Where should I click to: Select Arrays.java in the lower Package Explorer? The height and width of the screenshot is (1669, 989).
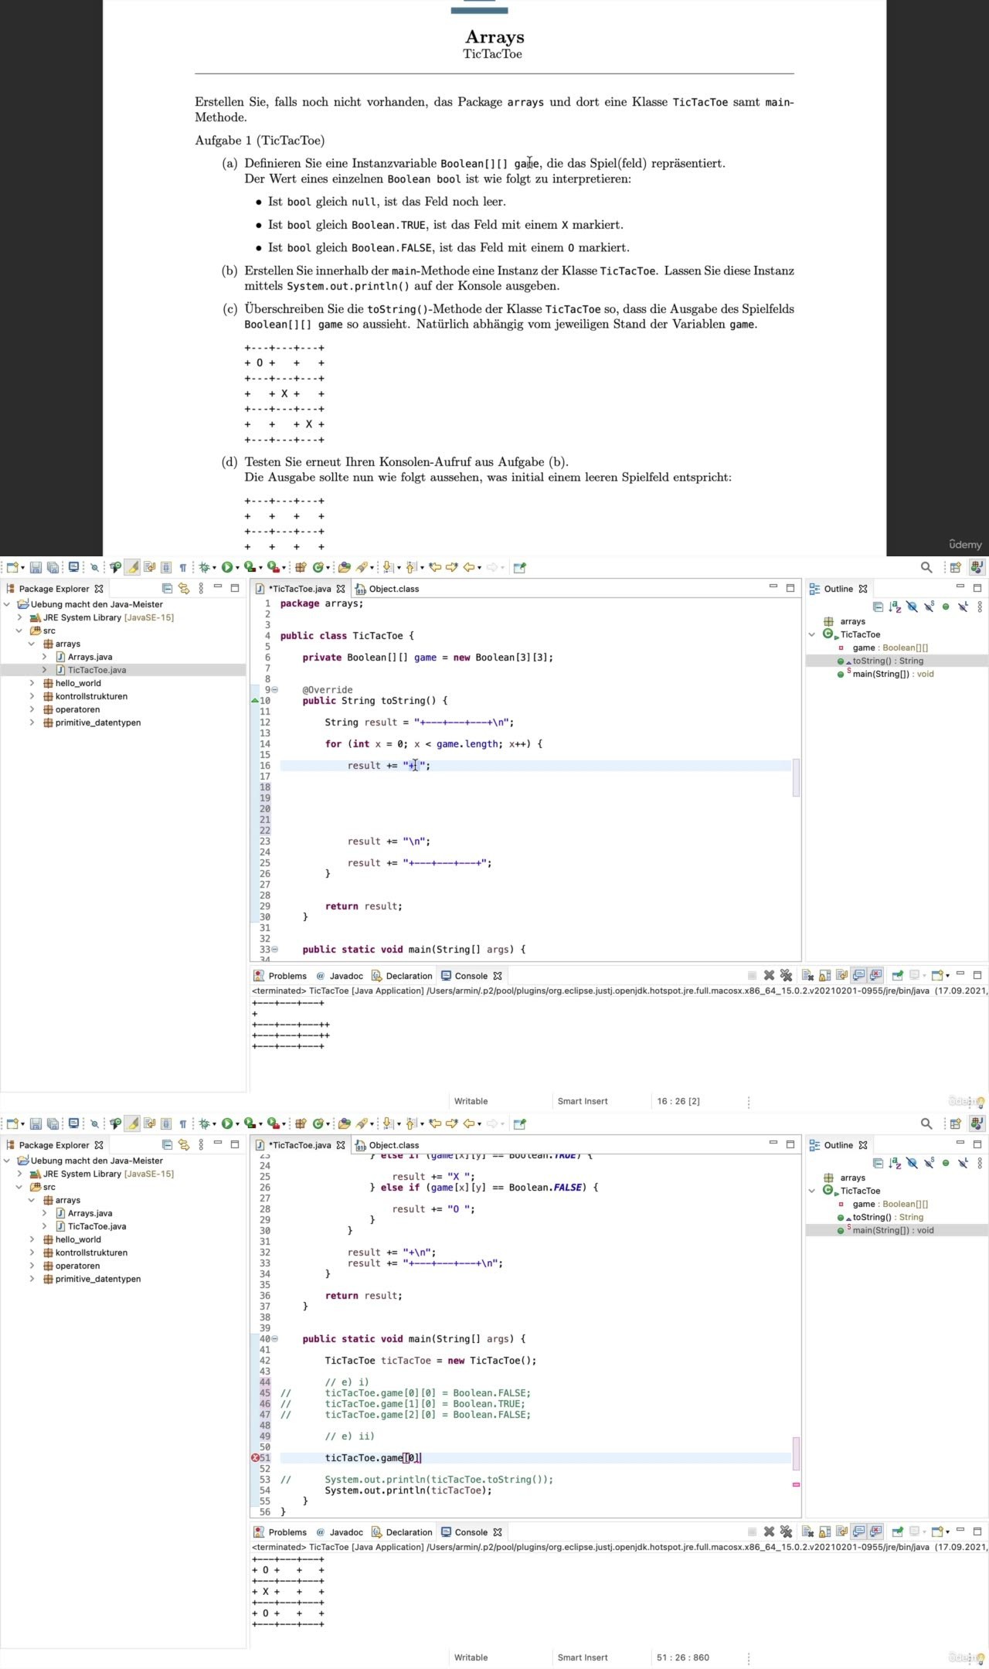tap(90, 1213)
